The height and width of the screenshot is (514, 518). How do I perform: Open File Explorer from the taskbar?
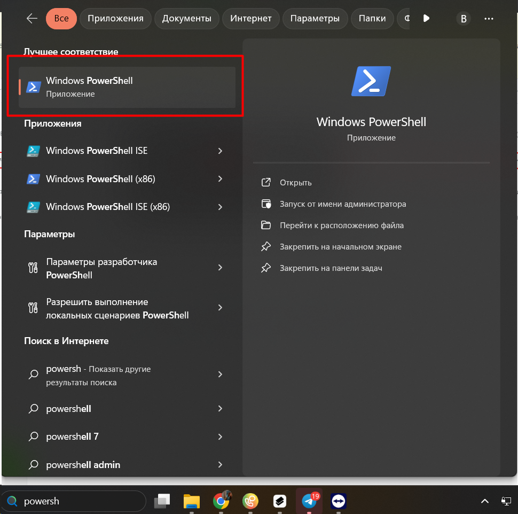[192, 501]
